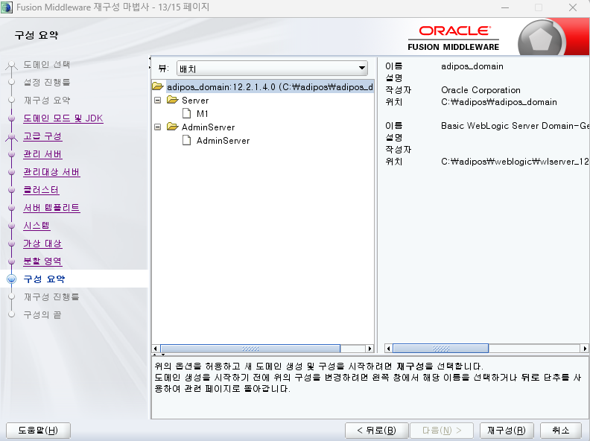Go to 고급 구성 step

tap(42, 136)
